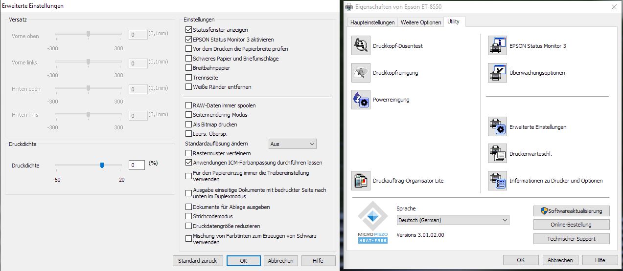Open Hilfe in Erweiterte Einstellungen

[318, 261]
